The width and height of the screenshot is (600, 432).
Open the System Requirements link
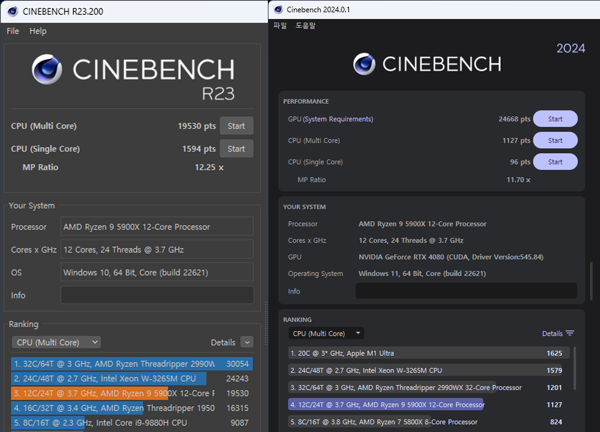338,119
